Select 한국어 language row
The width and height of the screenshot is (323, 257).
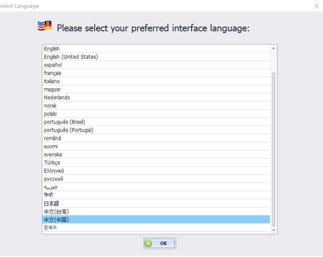coord(156,227)
